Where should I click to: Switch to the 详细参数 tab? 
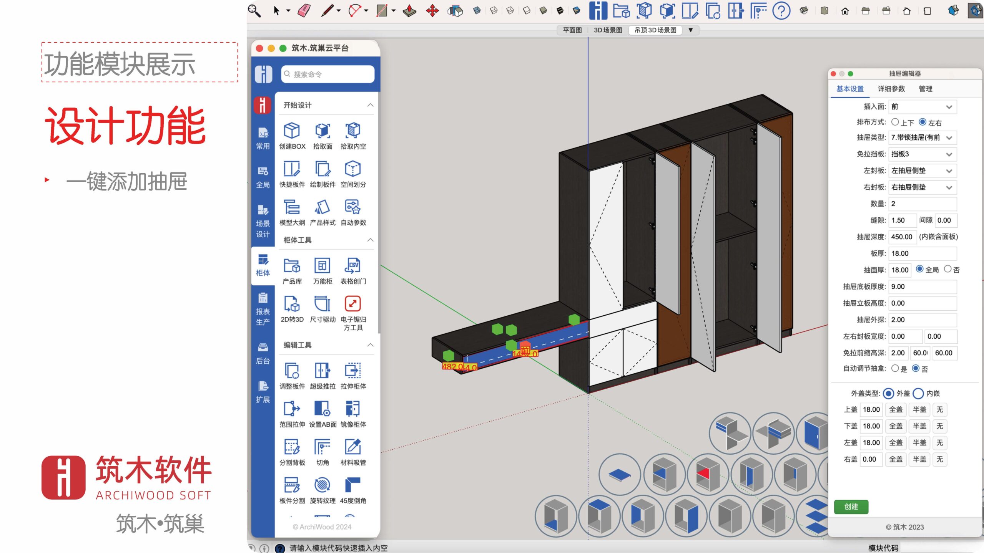click(891, 89)
